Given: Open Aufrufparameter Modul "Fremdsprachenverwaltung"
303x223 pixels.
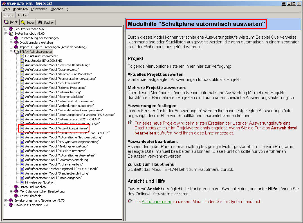Looking at the screenshot, I should [x=60, y=79].
